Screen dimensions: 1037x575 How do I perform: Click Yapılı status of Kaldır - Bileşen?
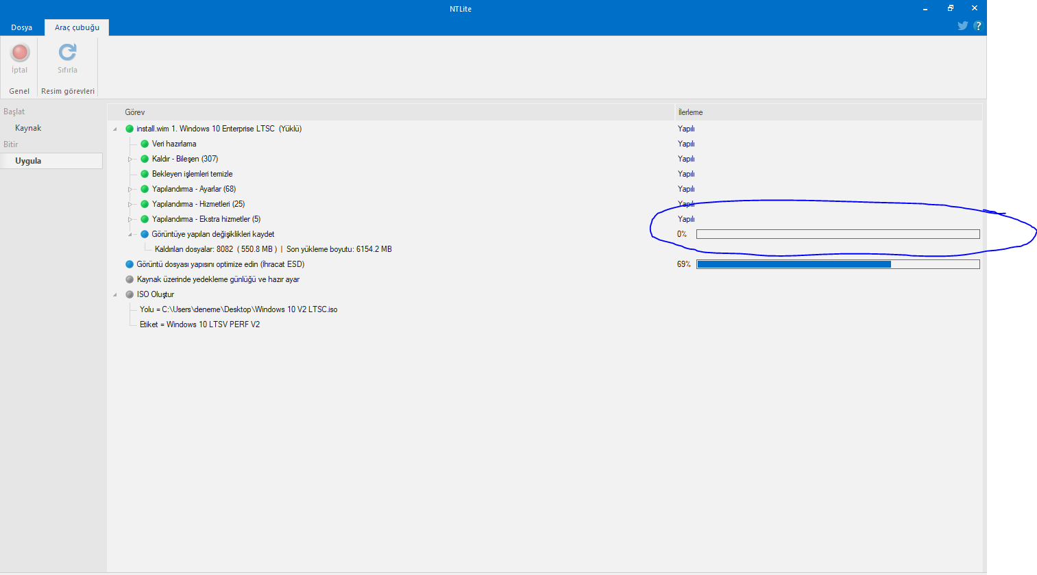(x=686, y=159)
